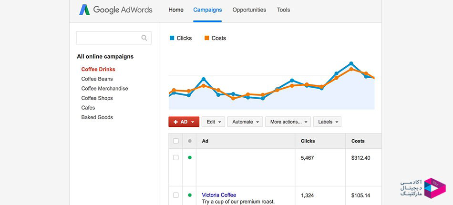Click the green status dot in the 5,467 row
This screenshot has width=453, height=205.
tap(190, 158)
